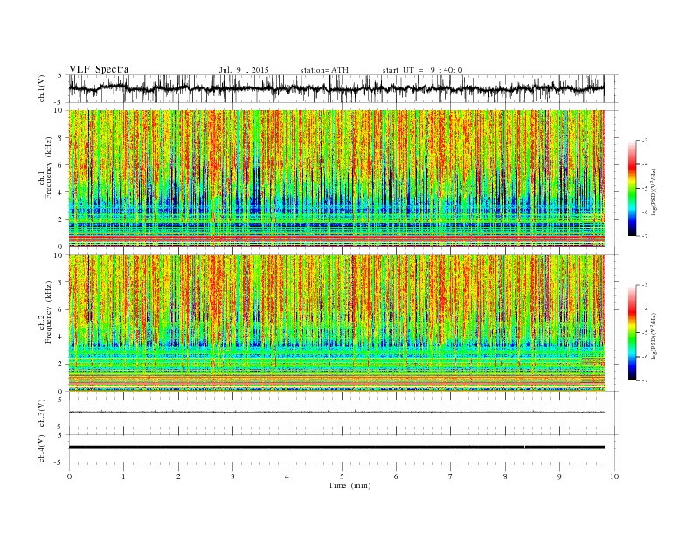Click the '-5' label on ch.1 color bar

click(644, 188)
